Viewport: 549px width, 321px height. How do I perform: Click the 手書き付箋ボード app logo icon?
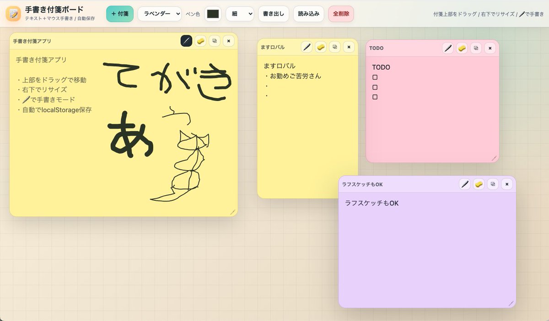[x=13, y=14]
